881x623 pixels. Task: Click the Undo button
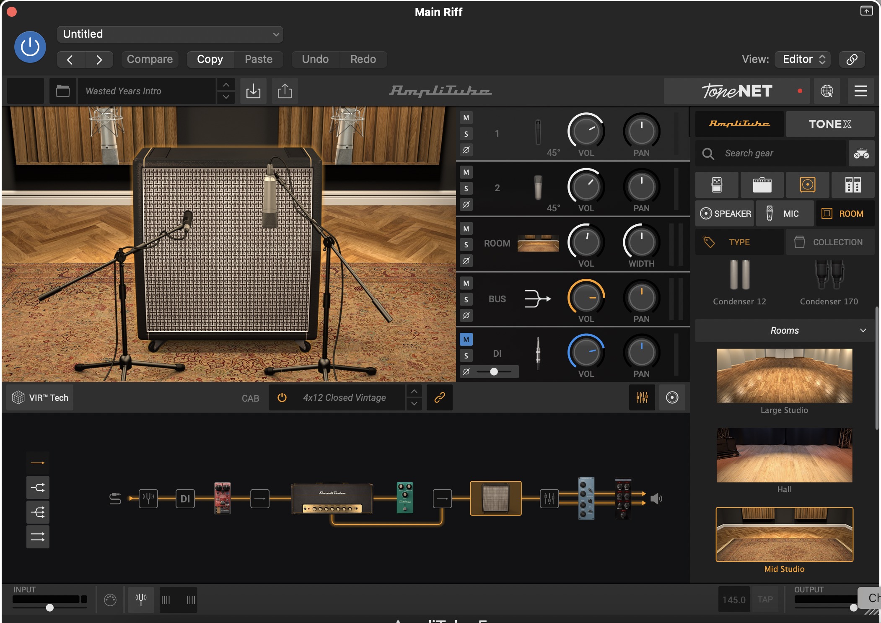(x=315, y=59)
